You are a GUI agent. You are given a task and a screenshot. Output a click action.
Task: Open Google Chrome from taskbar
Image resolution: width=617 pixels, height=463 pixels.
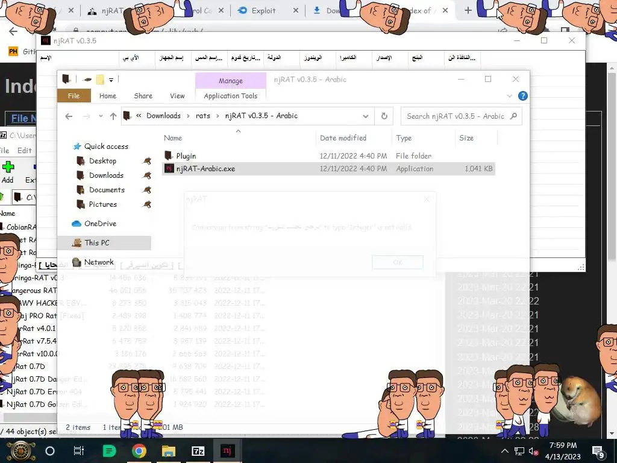pyautogui.click(x=139, y=451)
